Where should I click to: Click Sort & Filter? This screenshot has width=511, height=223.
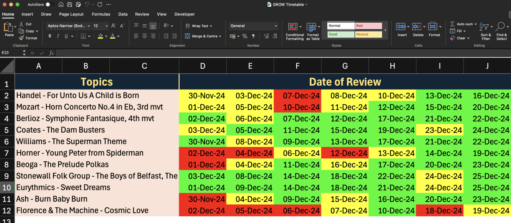click(x=485, y=31)
